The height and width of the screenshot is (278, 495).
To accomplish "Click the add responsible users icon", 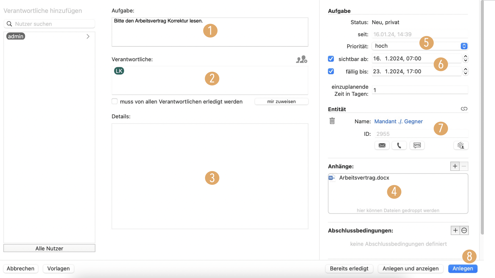I will [302, 59].
